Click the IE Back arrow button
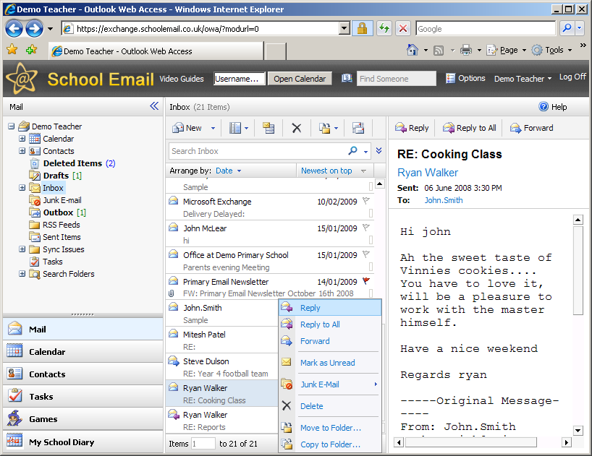This screenshot has height=456, width=592. click(14, 29)
